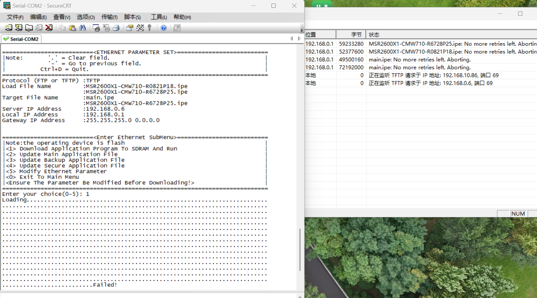This screenshot has height=298, width=537.
Task: Select the main.ipe row with 49500160 bytes
Action: click(421, 59)
